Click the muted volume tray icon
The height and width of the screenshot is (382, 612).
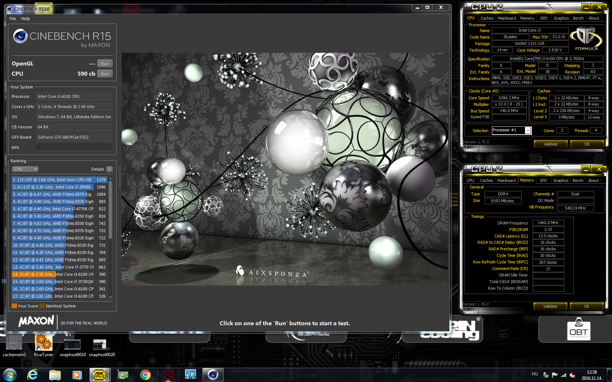click(x=572, y=375)
